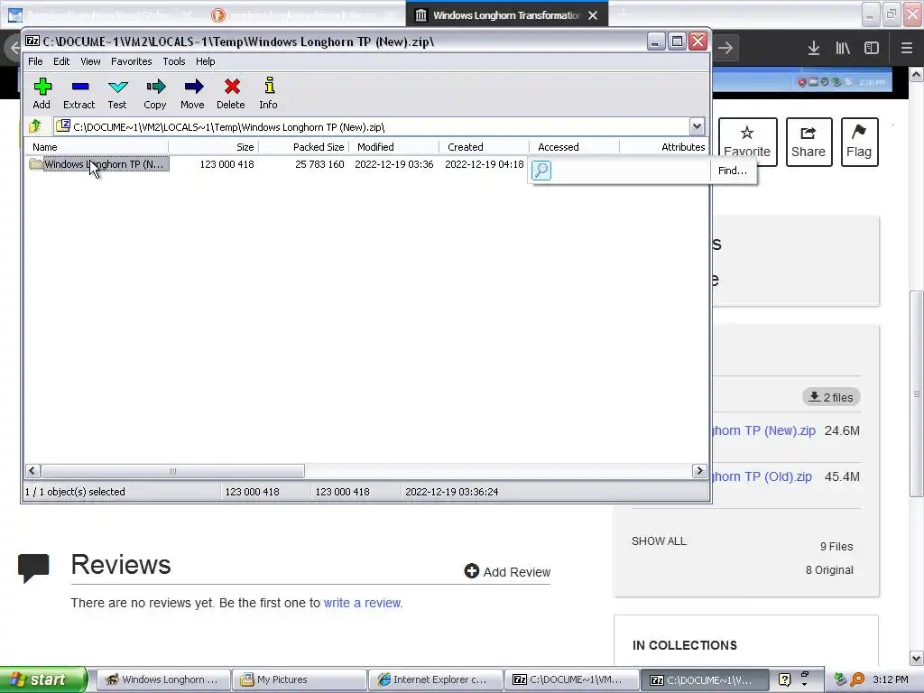Toggle the browser sidebar icon
This screenshot has height=693, width=924.
[x=871, y=49]
